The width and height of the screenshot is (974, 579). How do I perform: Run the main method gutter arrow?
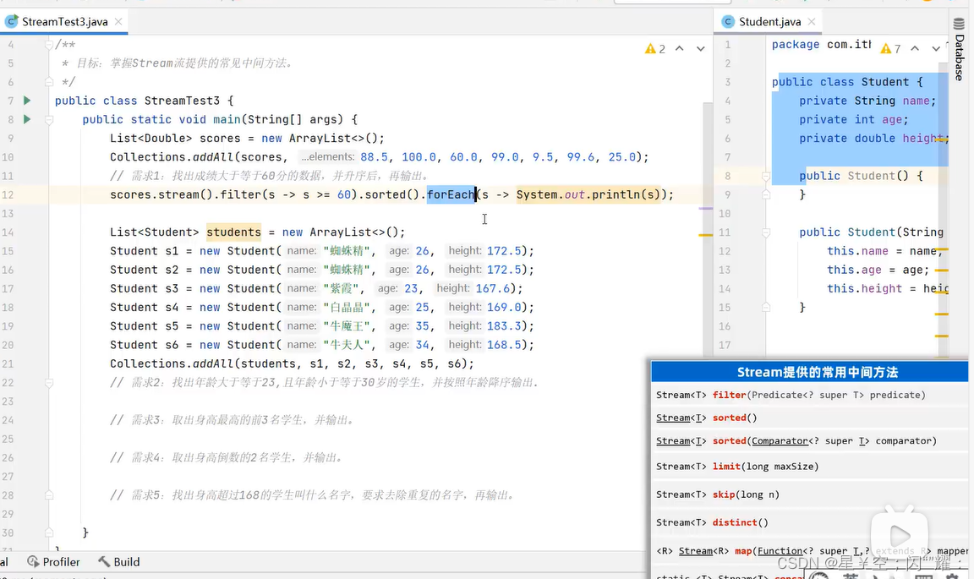pos(26,117)
